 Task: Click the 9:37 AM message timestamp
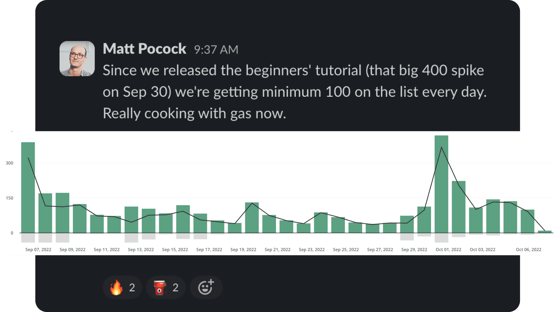[x=216, y=49]
